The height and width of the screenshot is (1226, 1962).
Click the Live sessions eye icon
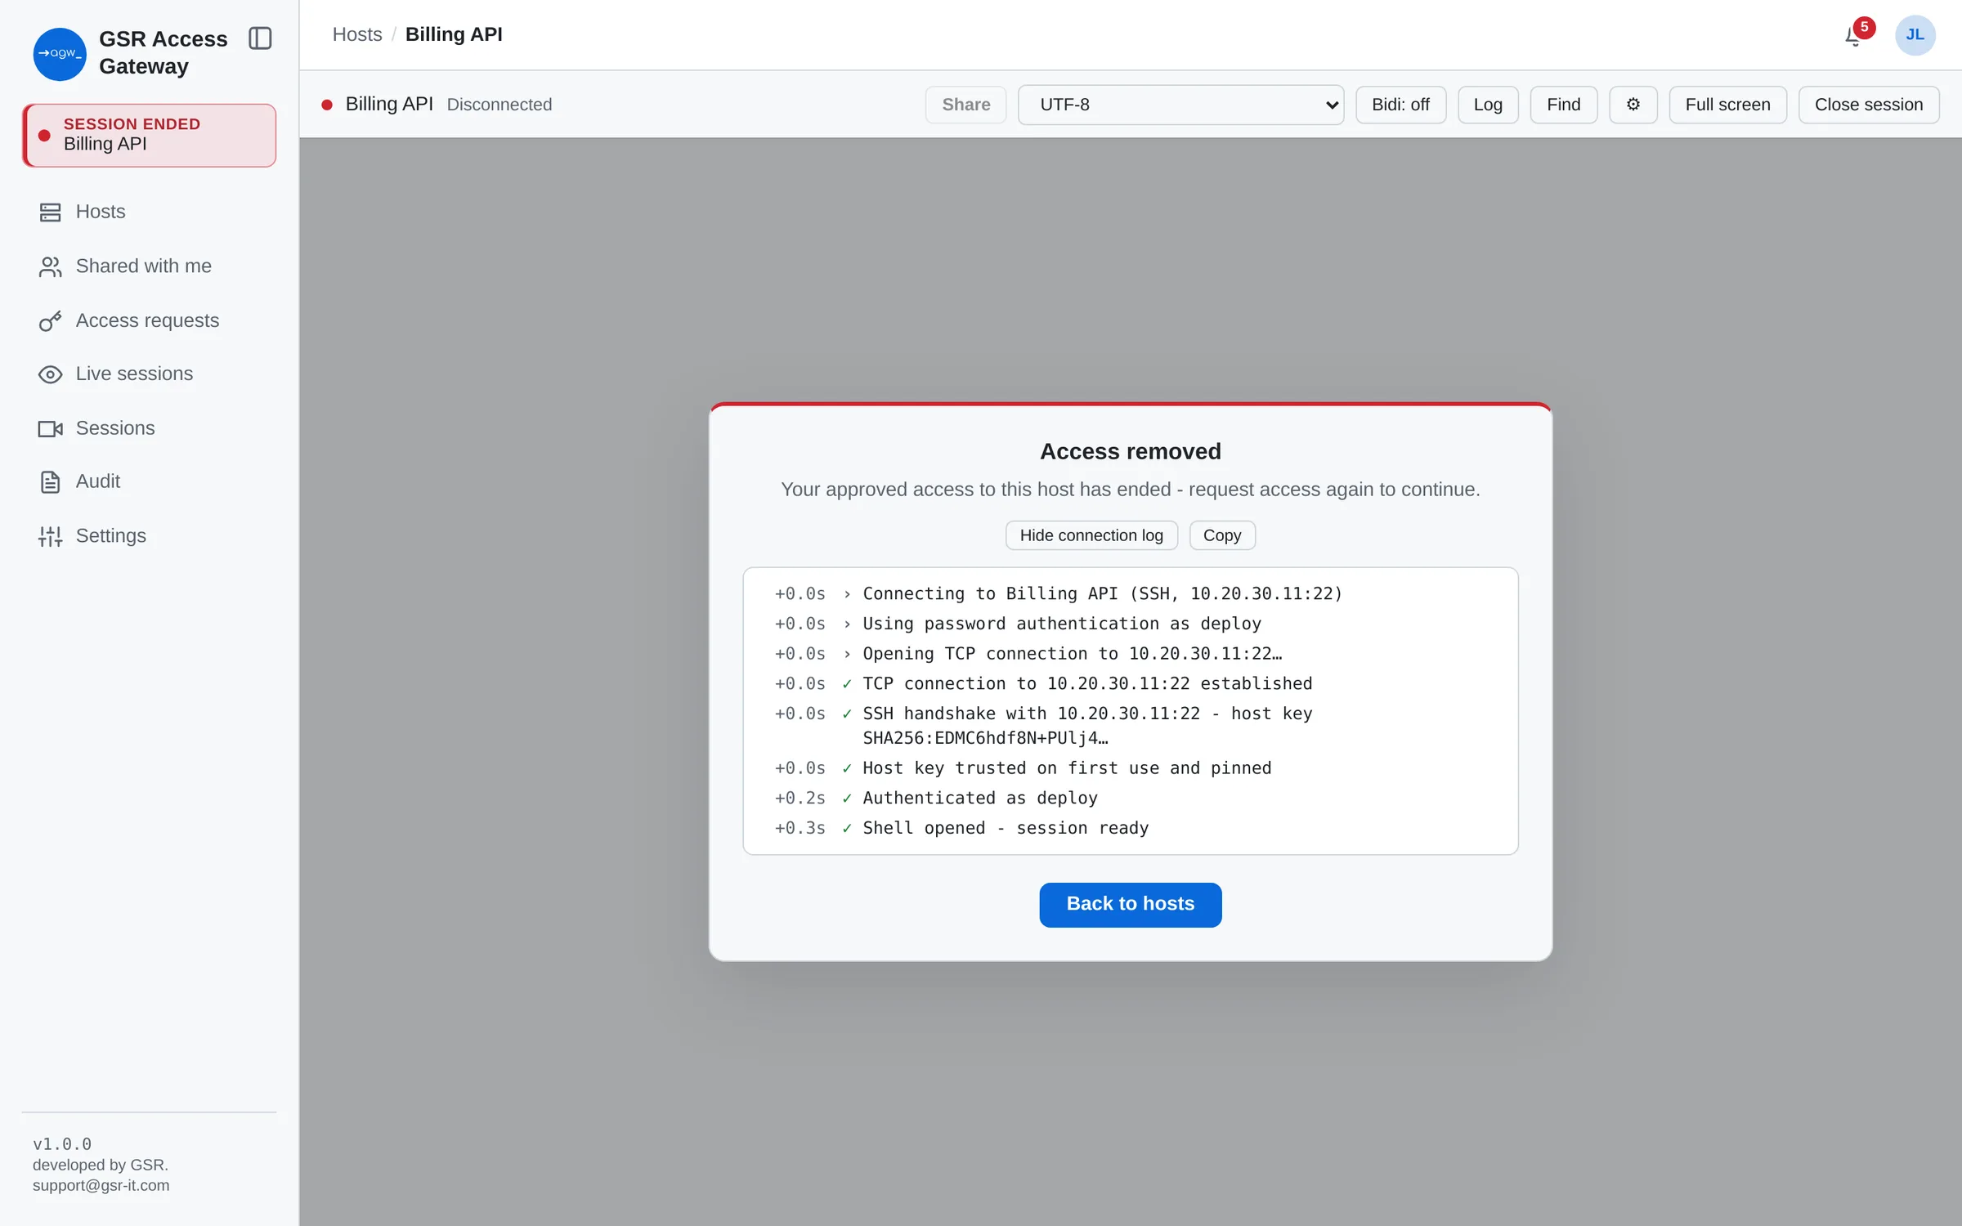(50, 374)
